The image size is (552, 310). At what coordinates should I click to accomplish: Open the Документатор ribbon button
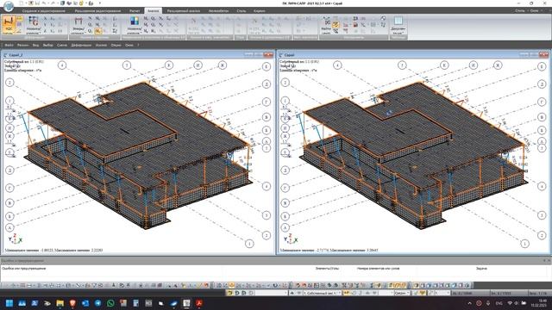click(x=398, y=25)
